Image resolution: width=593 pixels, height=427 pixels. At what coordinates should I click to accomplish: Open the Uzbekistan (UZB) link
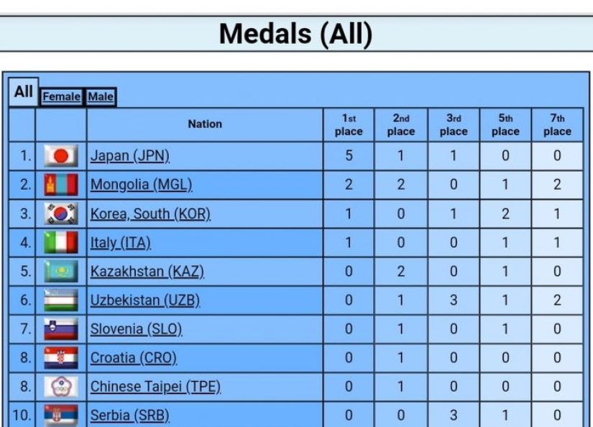(x=145, y=300)
